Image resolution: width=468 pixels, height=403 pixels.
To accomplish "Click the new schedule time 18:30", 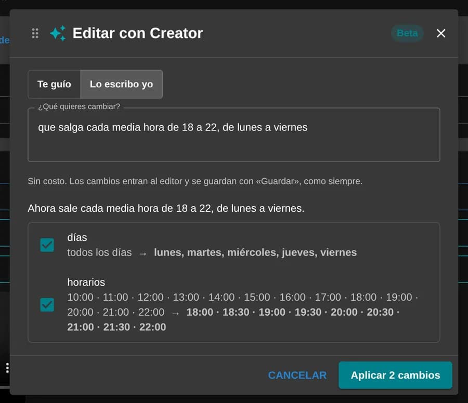I will [x=236, y=312].
